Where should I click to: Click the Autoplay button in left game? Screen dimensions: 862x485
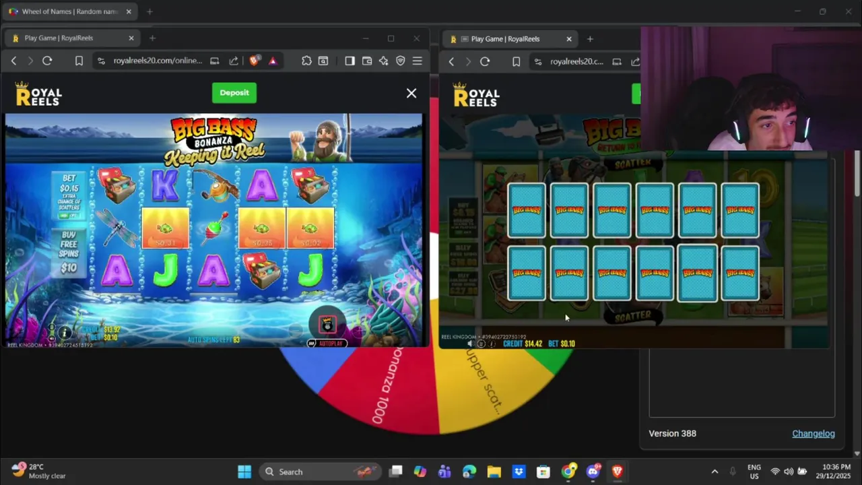point(327,344)
